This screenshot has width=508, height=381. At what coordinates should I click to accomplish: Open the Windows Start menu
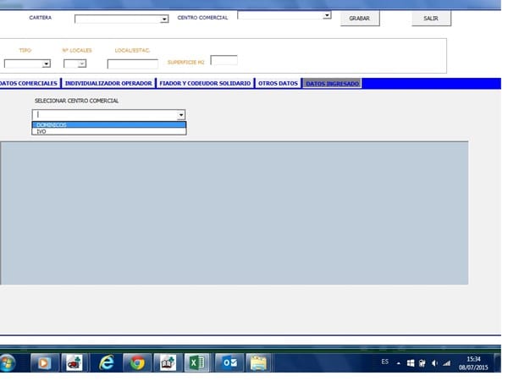(7, 362)
